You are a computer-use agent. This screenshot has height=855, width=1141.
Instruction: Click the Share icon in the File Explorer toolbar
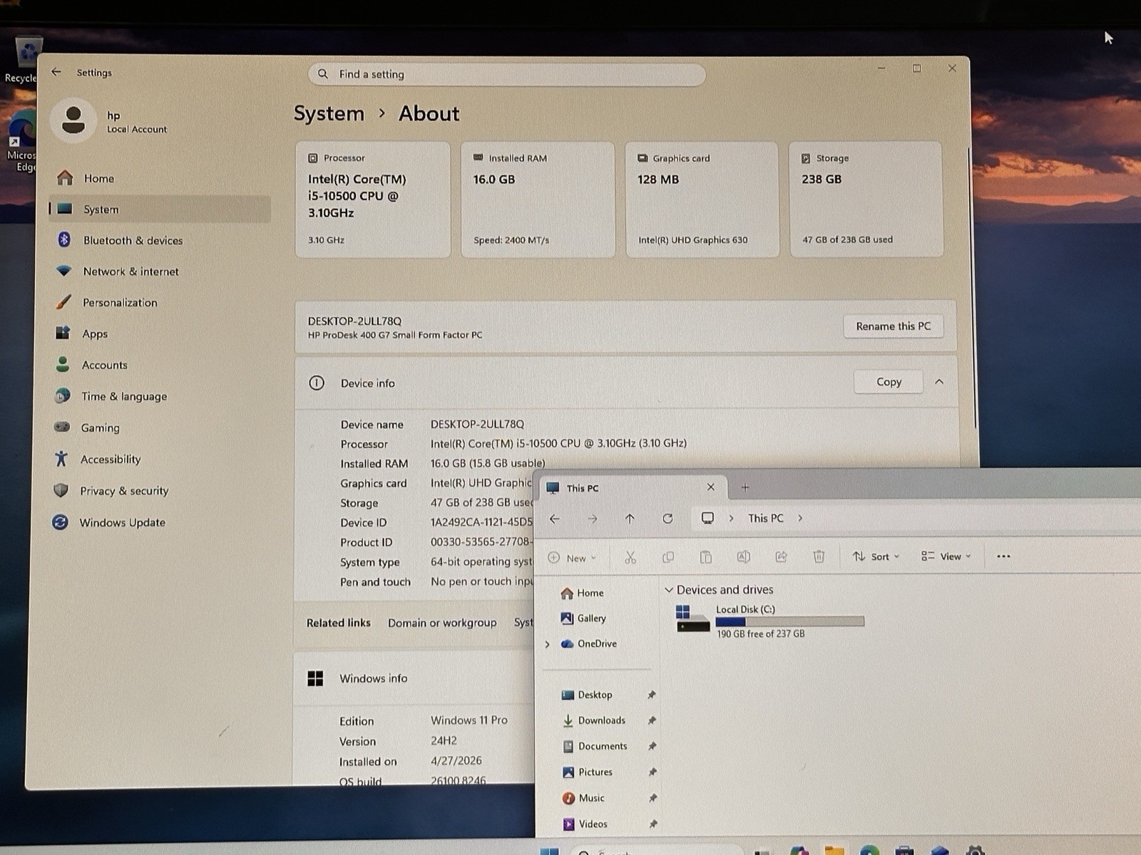[781, 557]
